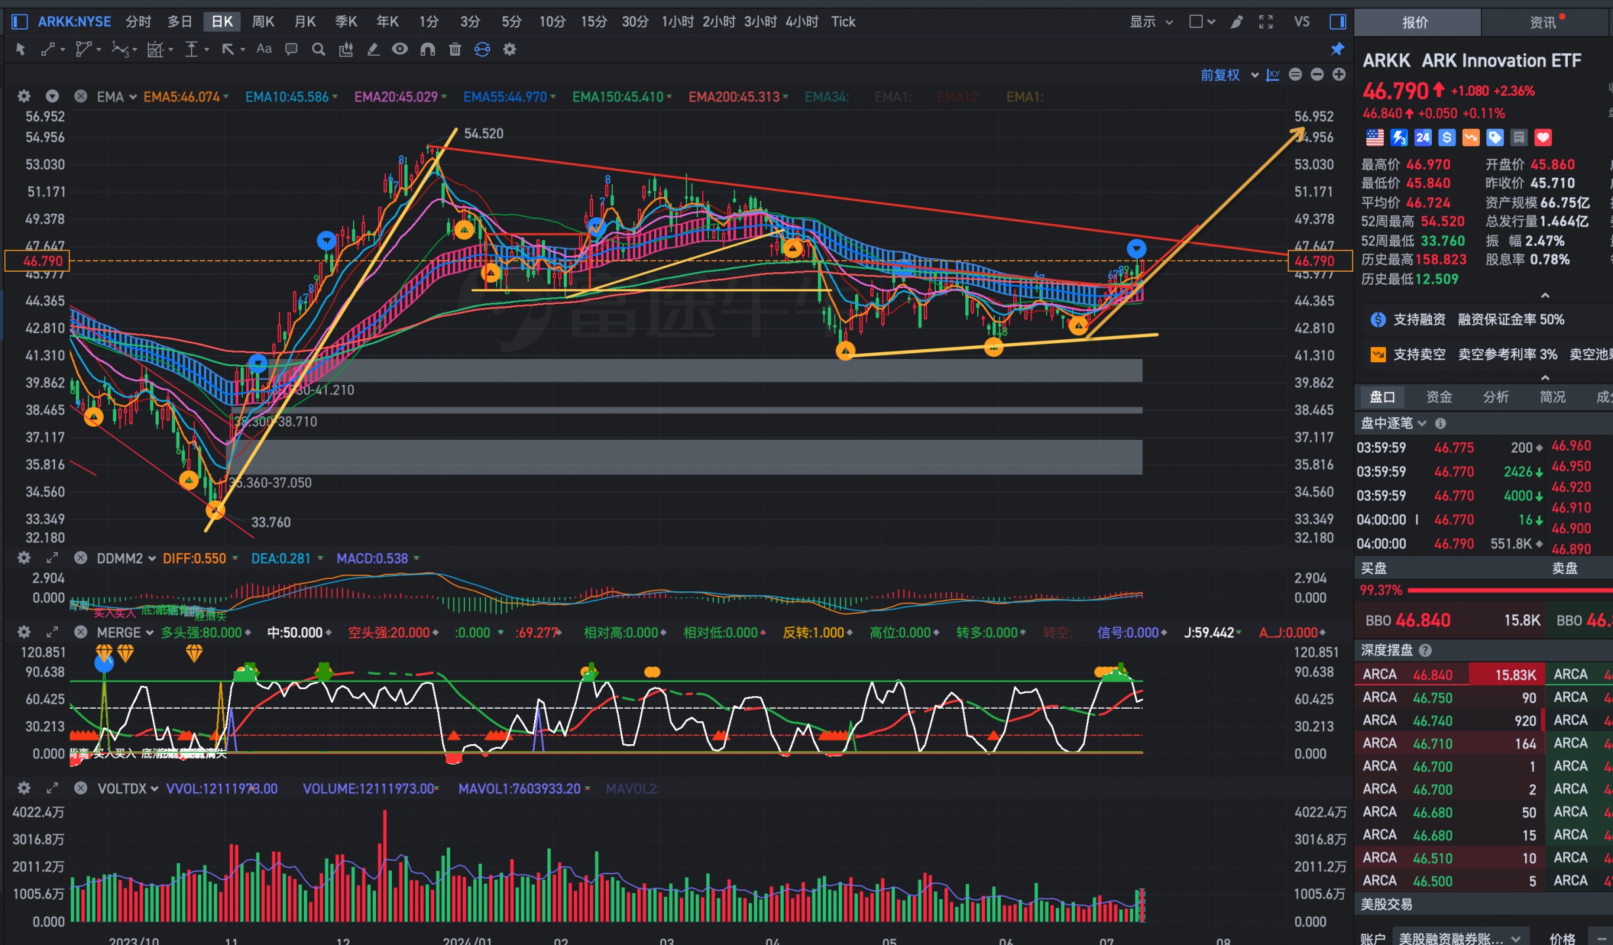Click the plus zoom-in chart button
Image resolution: width=1613 pixels, height=945 pixels.
click(1339, 74)
